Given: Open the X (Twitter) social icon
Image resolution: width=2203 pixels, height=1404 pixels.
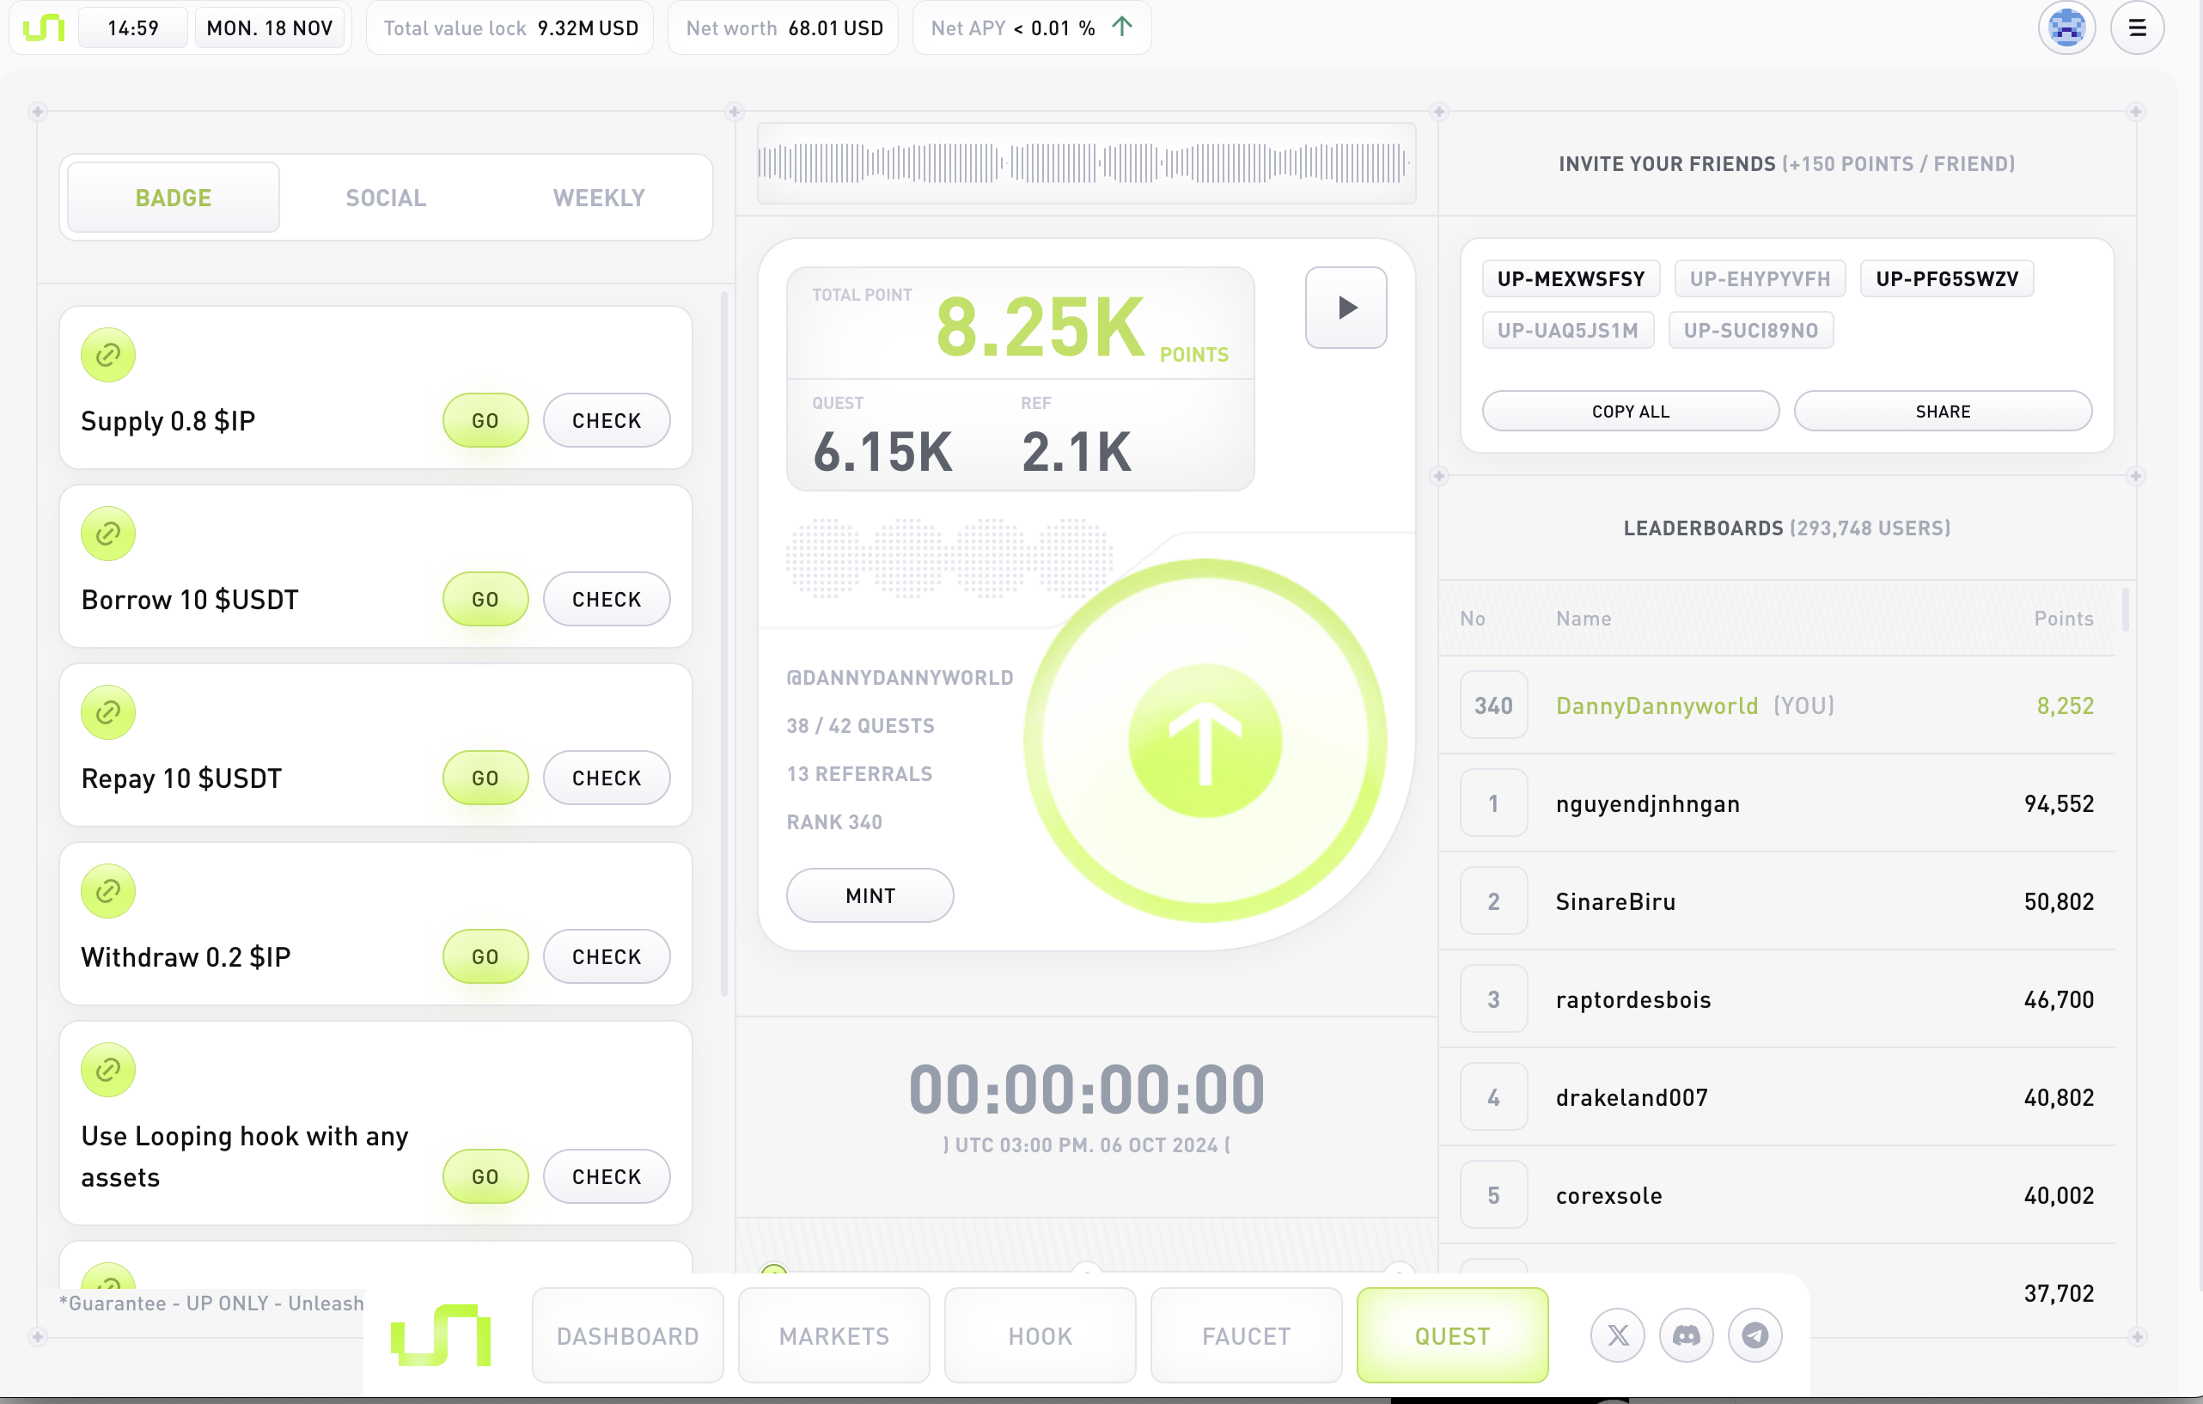Looking at the screenshot, I should [x=1618, y=1335].
